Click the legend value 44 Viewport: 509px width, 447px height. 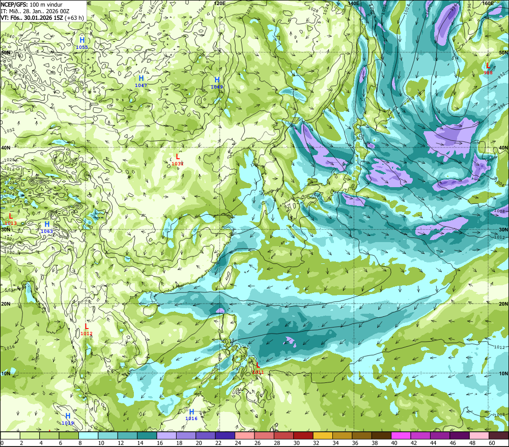433,443
